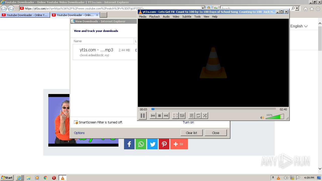Click VLC elapsed time 00:03

point(143,109)
